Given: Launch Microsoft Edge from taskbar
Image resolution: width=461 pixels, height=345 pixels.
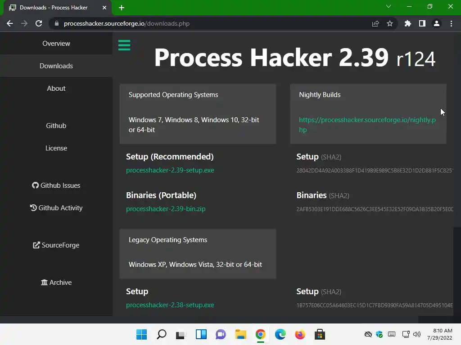Looking at the screenshot, I should [x=280, y=334].
